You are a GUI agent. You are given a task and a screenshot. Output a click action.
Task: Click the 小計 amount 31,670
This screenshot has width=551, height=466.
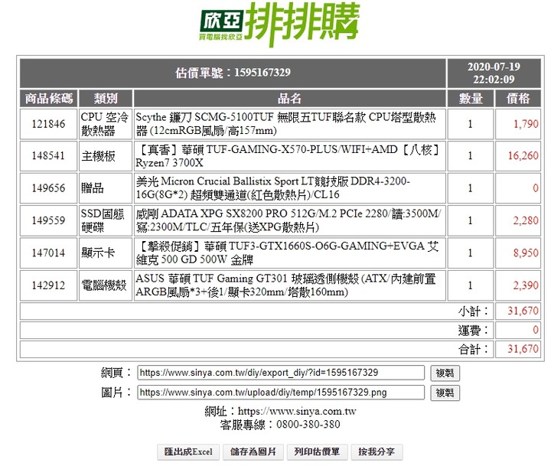(523, 311)
